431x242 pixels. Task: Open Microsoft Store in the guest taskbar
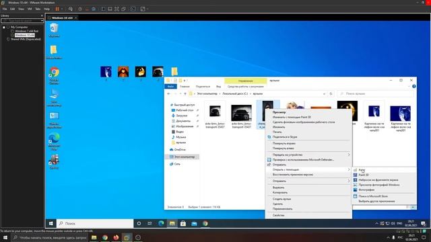183,224
